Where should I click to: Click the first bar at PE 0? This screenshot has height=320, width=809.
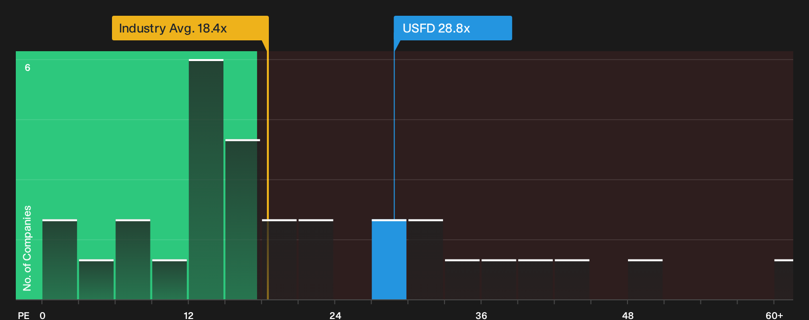point(60,259)
